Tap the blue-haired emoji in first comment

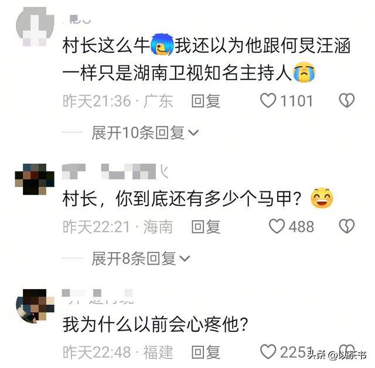pyautogui.click(x=162, y=45)
